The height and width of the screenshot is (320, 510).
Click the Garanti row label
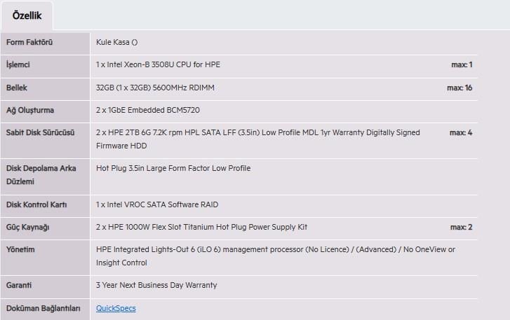(x=19, y=286)
